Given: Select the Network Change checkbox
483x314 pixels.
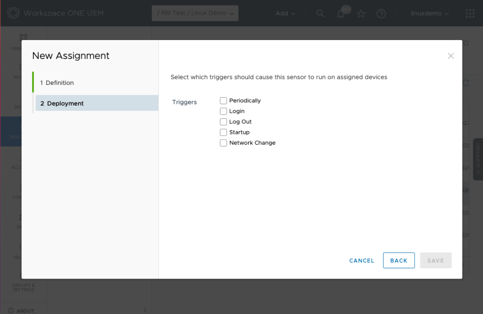Looking at the screenshot, I should click(224, 143).
